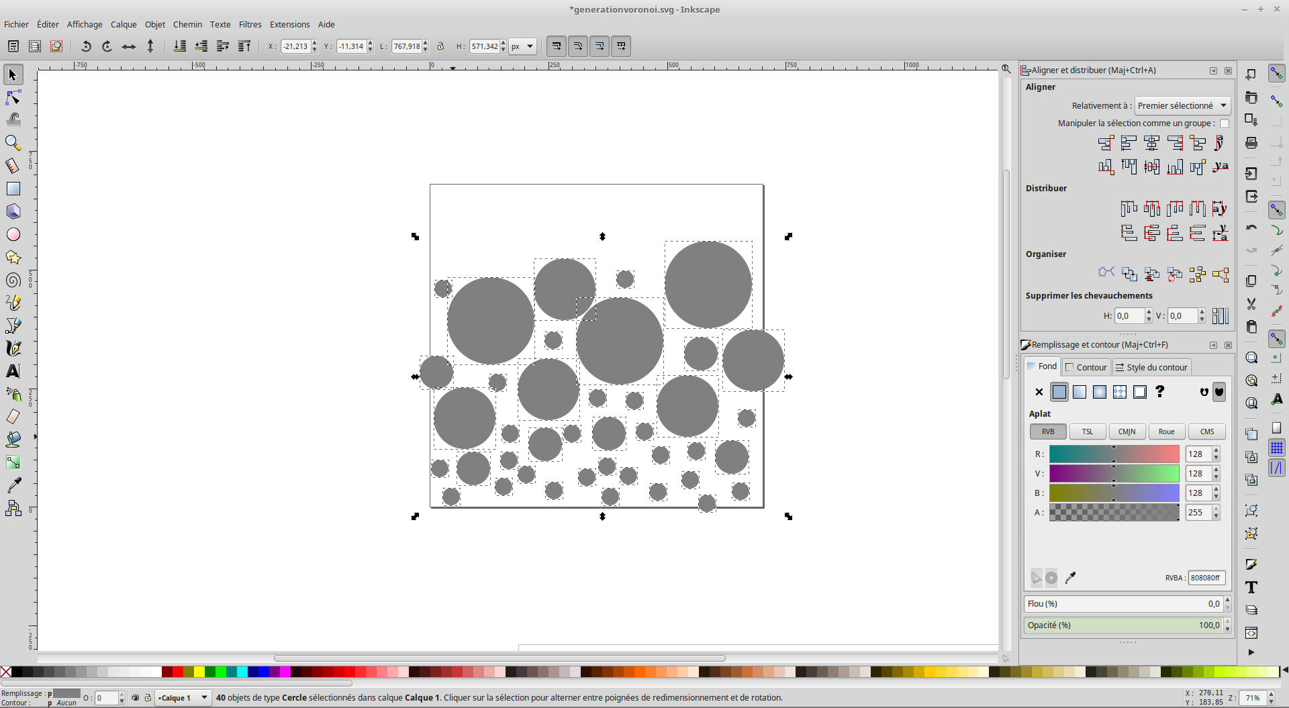Increment the Flou (%) blur value
The width and height of the screenshot is (1289, 708).
pyautogui.click(x=1227, y=601)
